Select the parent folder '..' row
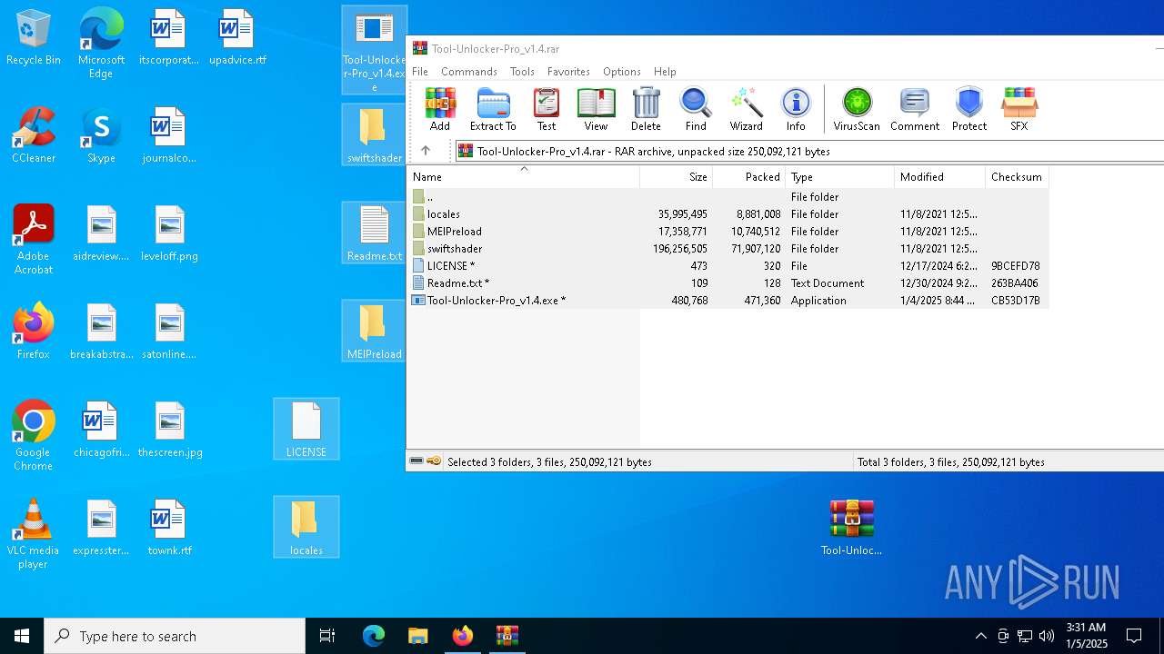This screenshot has width=1164, height=654. [x=727, y=196]
